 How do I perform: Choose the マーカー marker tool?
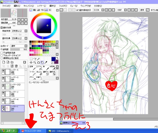[x=33, y=73]
